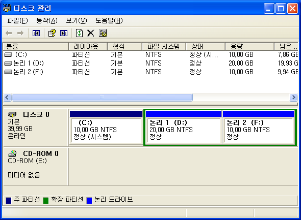Viewport: 301px width, 220px height.
Task: Sort by the 볼륨 column header
Action: [36, 46]
